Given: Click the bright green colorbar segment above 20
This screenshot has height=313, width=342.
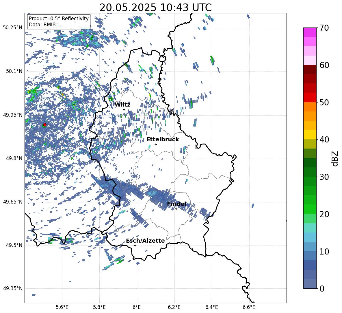Looking at the screenshot, I should click(x=310, y=209).
